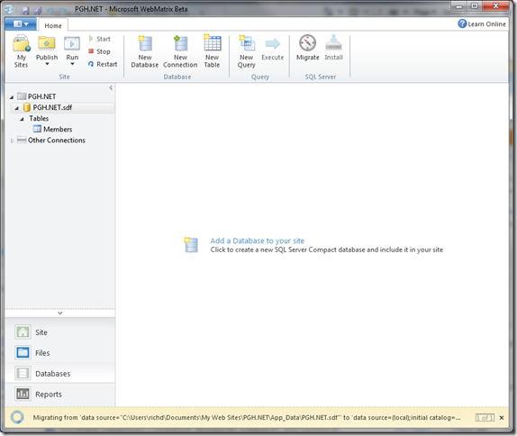Image resolution: width=517 pixels, height=436 pixels.
Task: Click the downward chevron above workspace selector
Action: pos(60,313)
